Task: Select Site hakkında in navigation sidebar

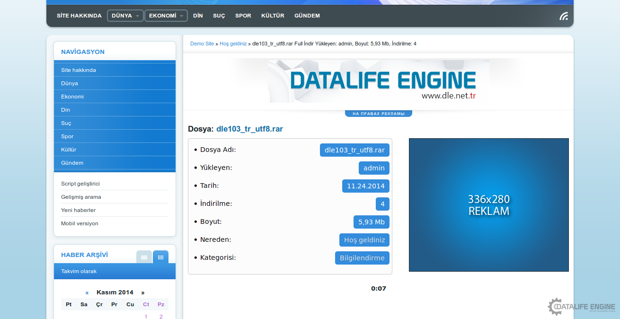Action: tap(115, 70)
